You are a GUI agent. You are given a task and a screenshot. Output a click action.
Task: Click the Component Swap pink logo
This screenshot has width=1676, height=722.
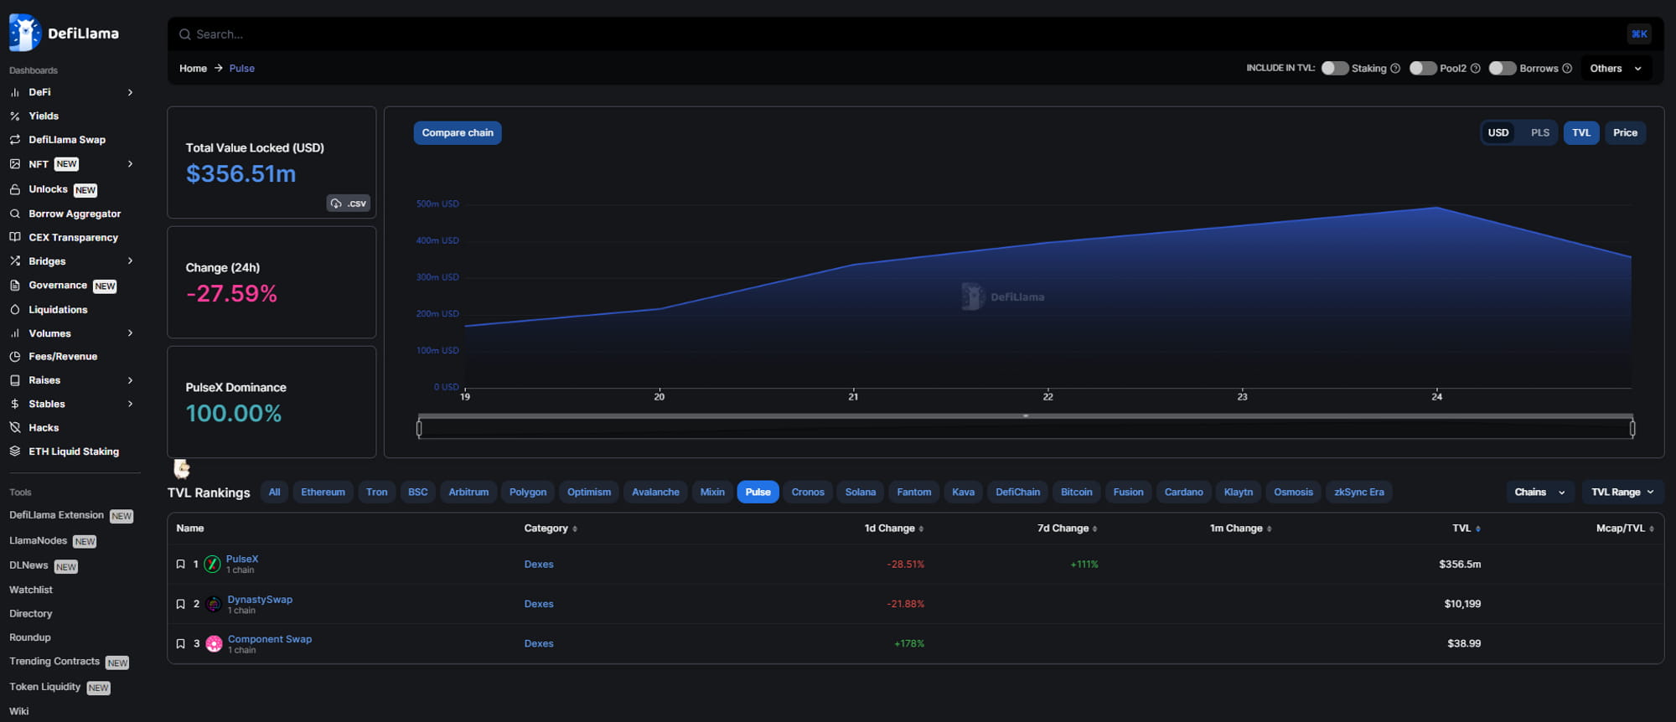tap(214, 643)
